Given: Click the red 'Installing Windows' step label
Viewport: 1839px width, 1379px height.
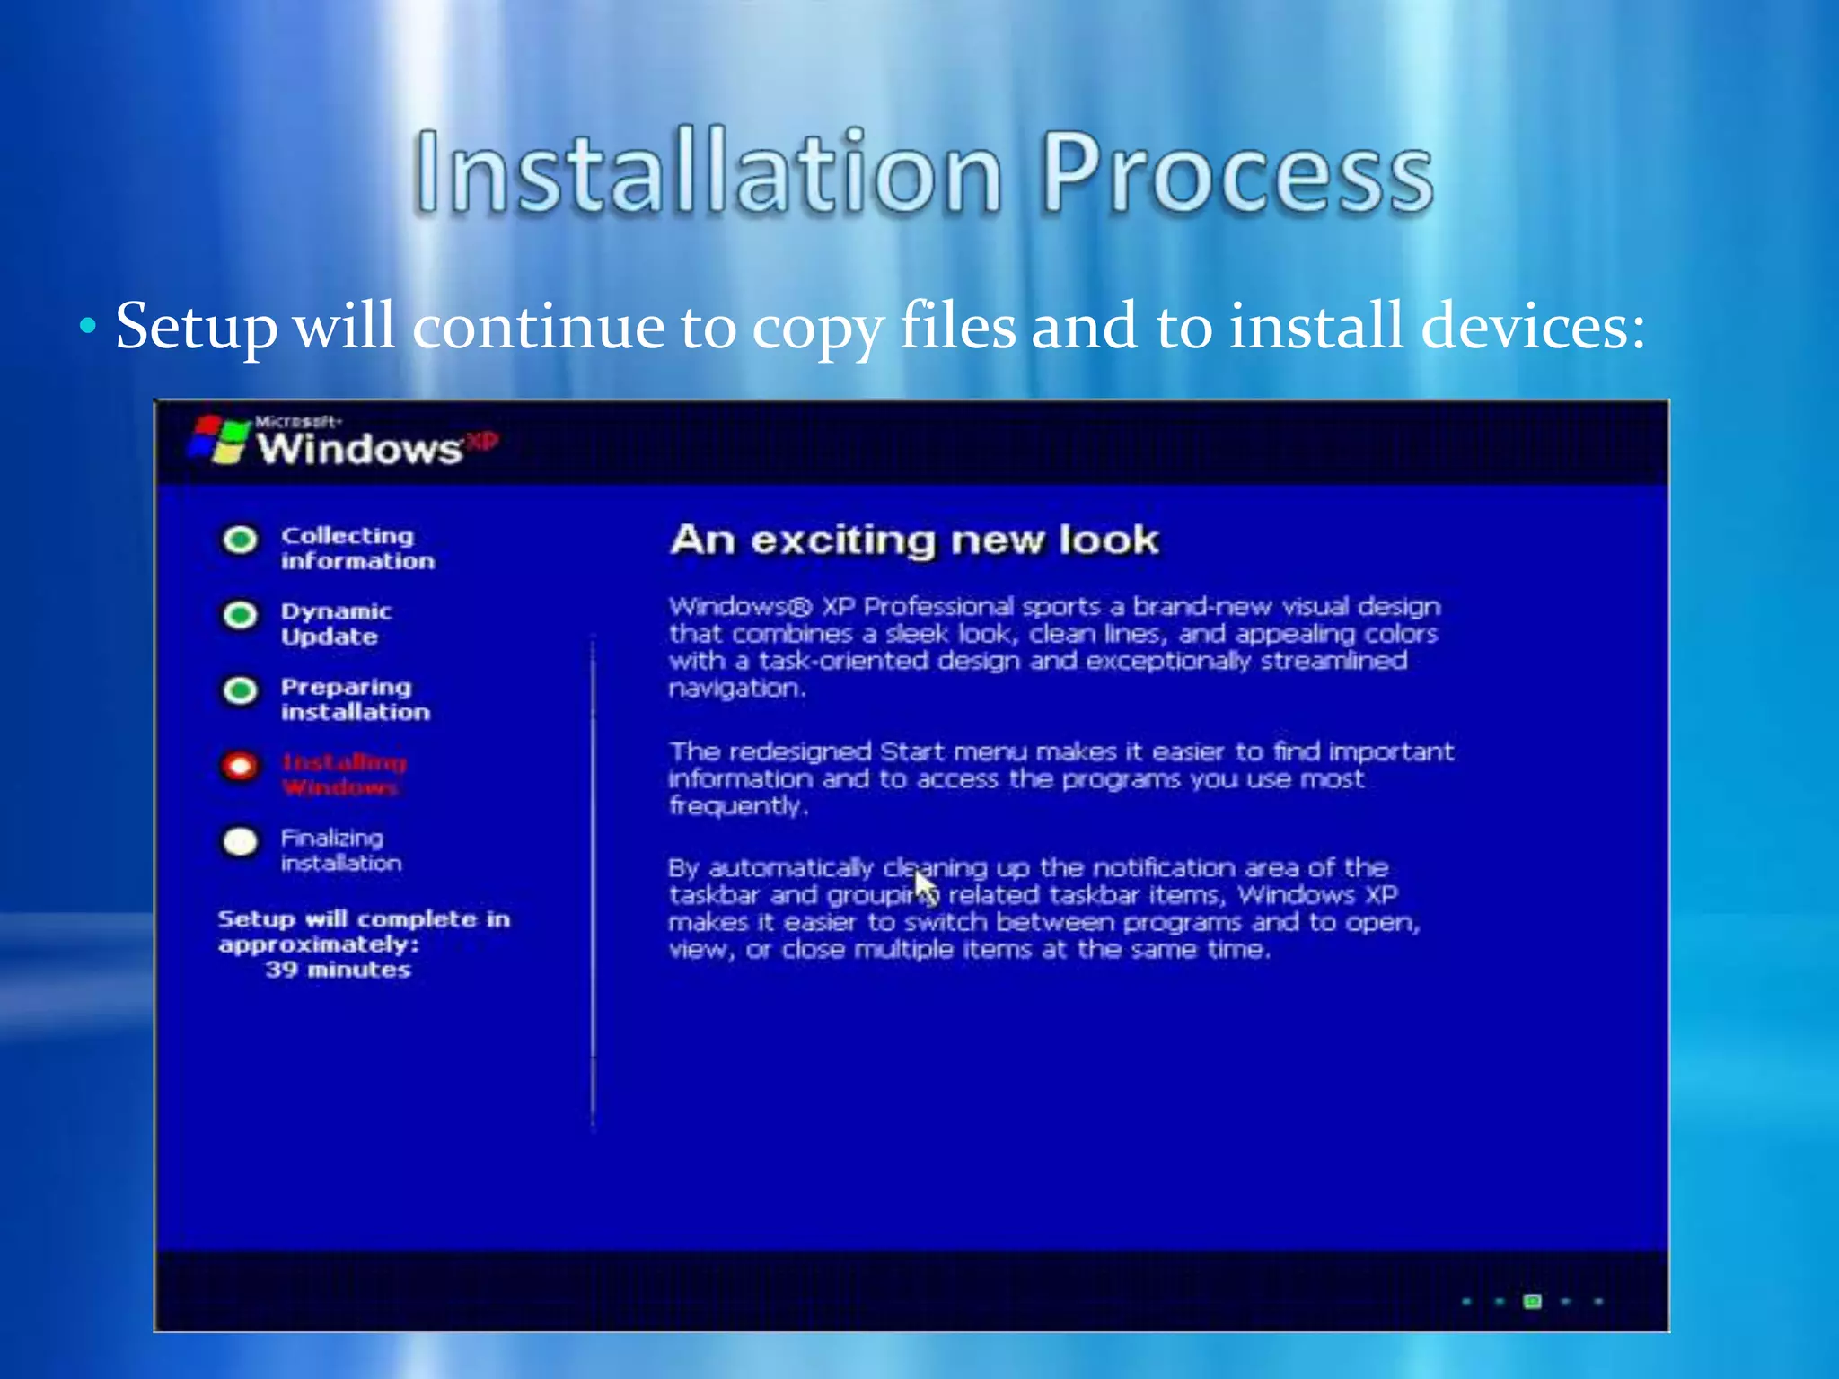Looking at the screenshot, I should point(344,775).
